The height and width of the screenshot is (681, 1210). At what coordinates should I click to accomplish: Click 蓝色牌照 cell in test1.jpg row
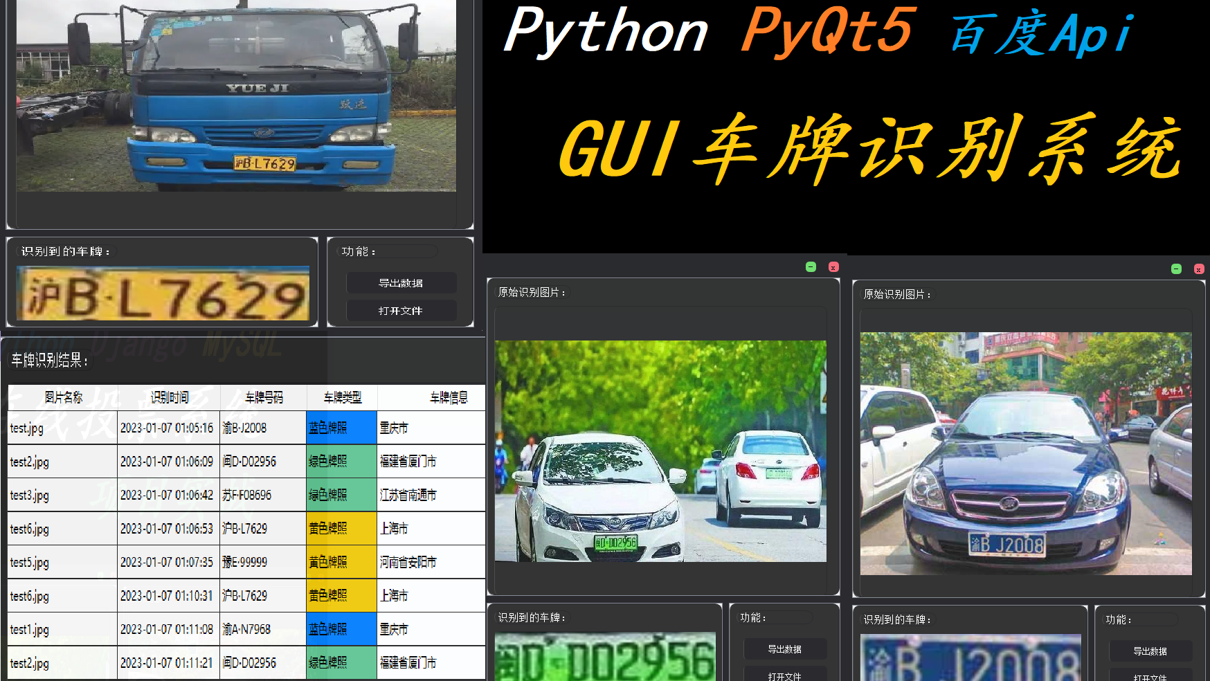342,629
